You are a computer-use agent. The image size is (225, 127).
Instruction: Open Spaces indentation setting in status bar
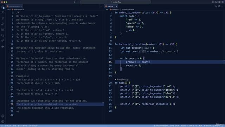184,126
